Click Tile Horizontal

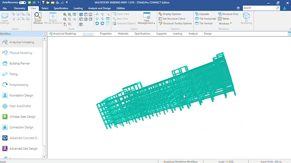(x=205, y=19)
